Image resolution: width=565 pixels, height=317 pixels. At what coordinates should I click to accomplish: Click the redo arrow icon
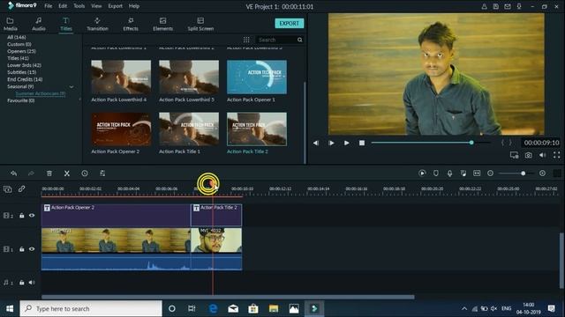(x=32, y=173)
